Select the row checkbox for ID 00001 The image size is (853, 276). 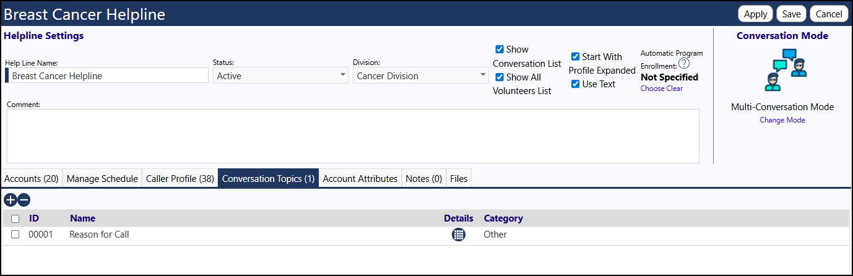pyautogui.click(x=15, y=235)
